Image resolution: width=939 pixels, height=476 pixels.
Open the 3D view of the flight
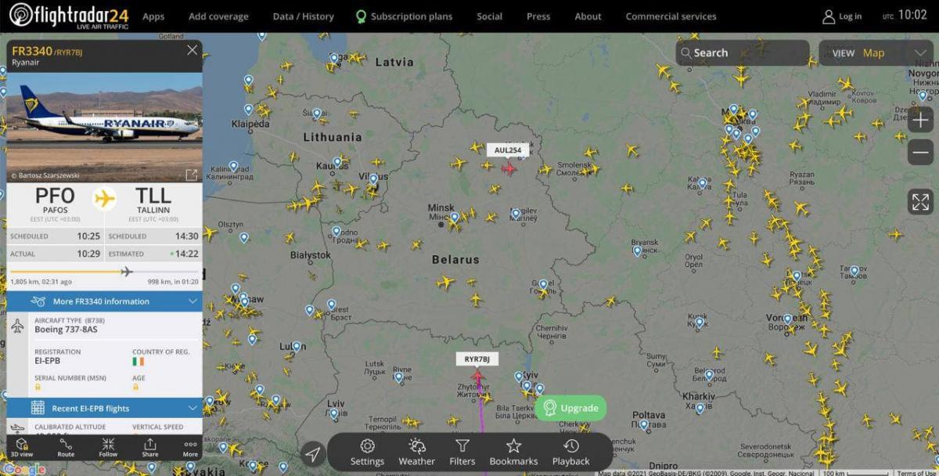click(22, 447)
